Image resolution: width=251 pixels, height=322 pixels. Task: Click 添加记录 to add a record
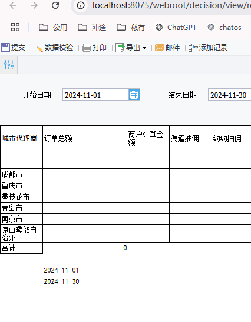pos(208,48)
